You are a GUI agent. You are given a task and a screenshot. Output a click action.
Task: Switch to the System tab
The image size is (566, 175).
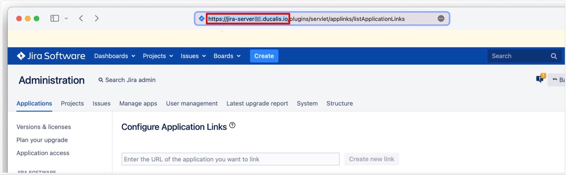[x=307, y=104]
